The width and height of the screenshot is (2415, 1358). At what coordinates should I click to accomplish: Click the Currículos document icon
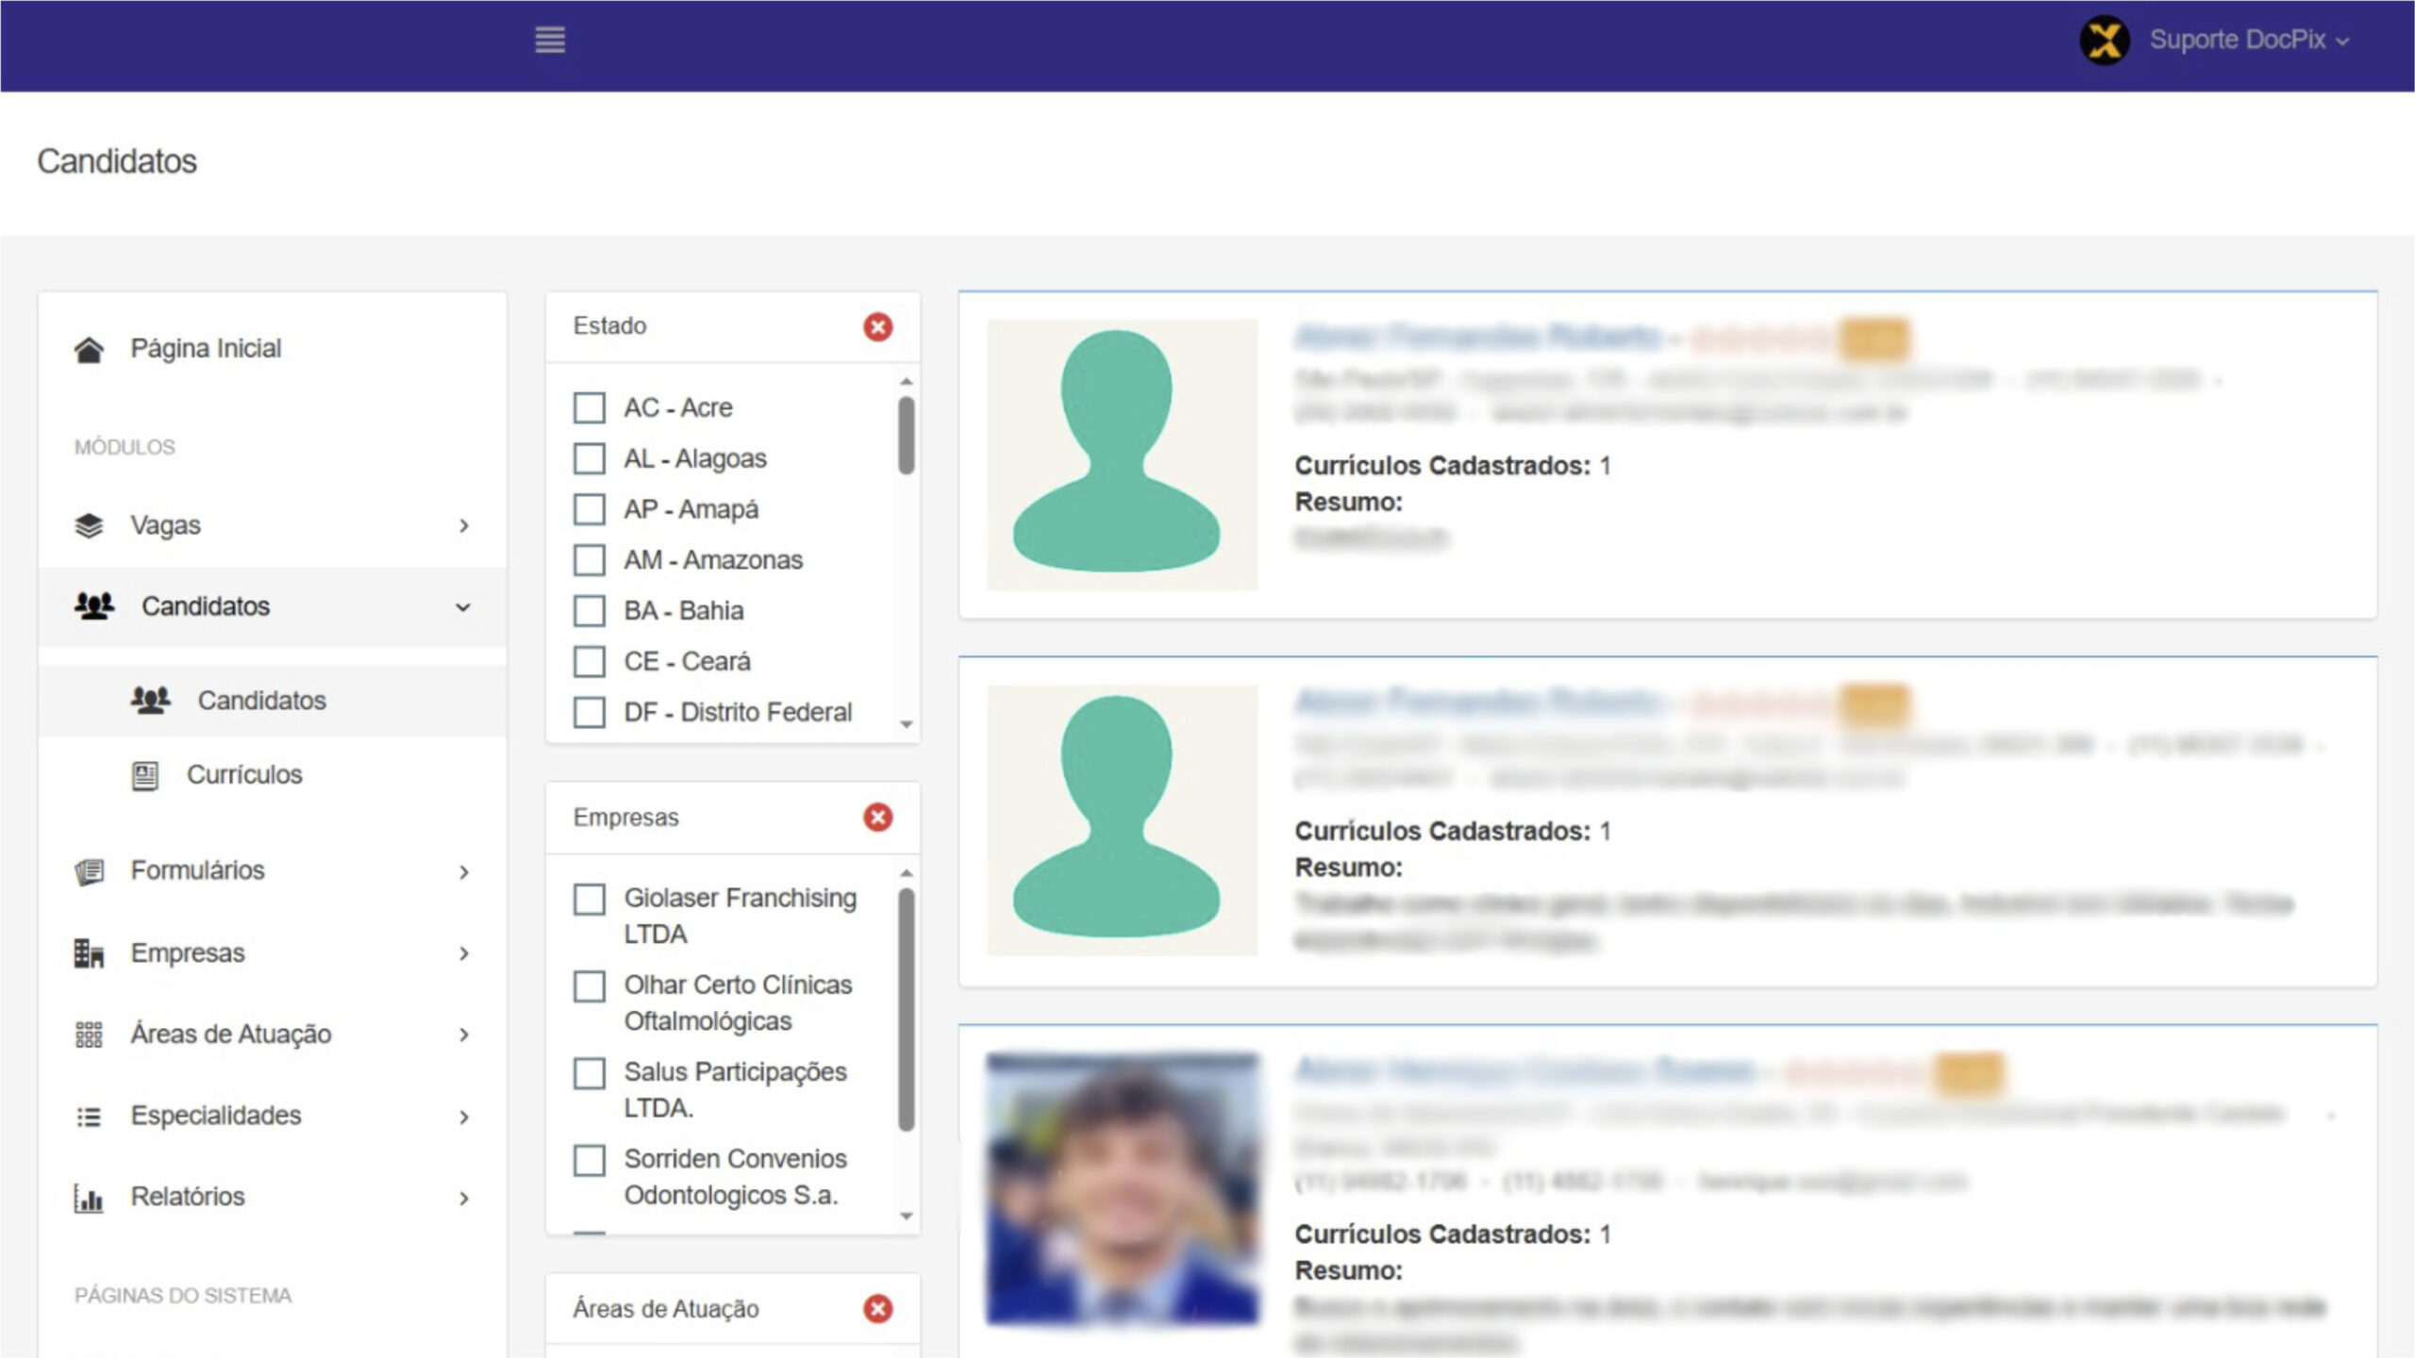pyautogui.click(x=144, y=775)
